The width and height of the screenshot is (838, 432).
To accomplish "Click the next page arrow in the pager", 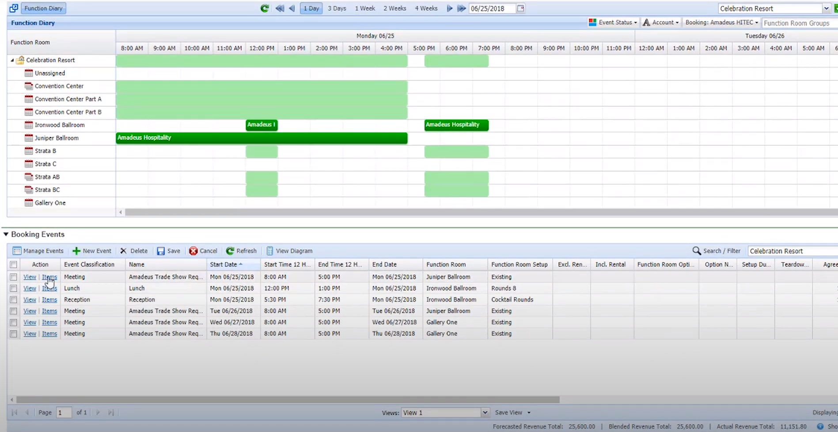I will pos(98,412).
